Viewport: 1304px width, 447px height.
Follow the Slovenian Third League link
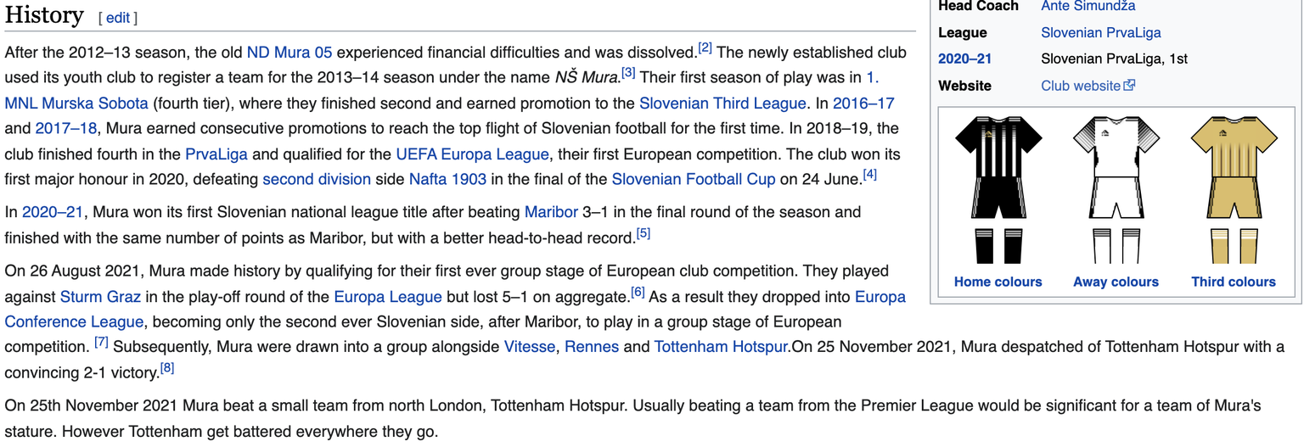tap(722, 103)
